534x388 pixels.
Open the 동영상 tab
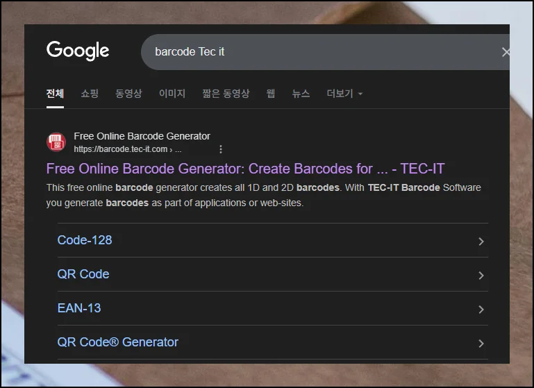(x=128, y=94)
